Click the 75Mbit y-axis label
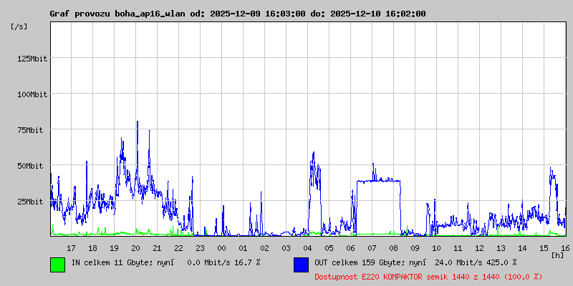 [30, 130]
